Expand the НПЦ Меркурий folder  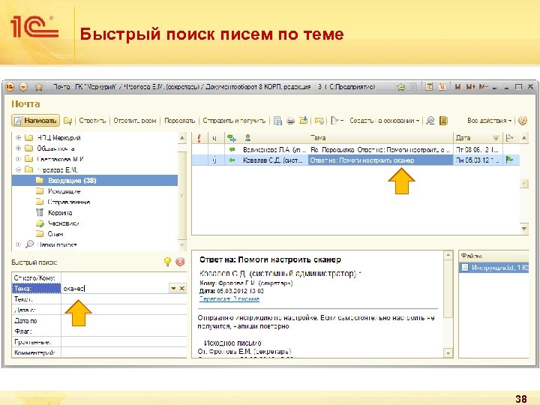[x=19, y=138]
